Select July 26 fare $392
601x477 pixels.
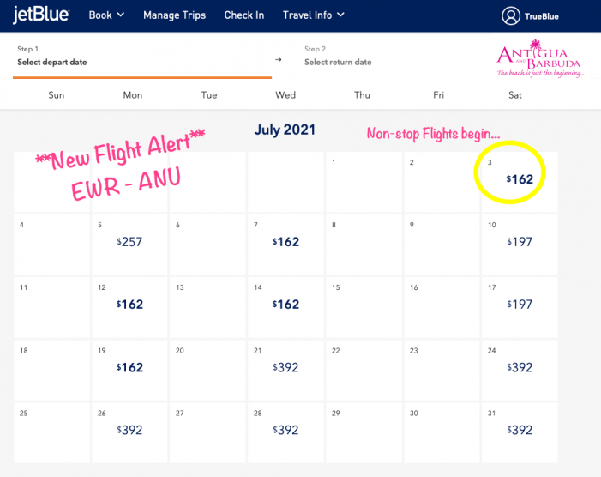(130, 430)
